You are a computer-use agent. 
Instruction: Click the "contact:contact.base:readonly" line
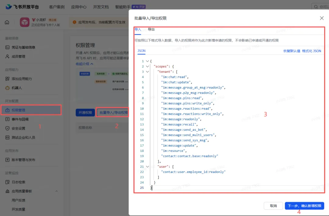pos(189,156)
